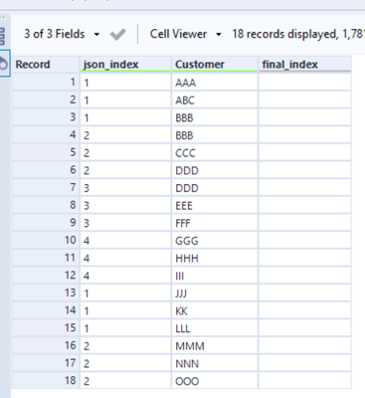Click json_index cell in record 4
This screenshot has width=365, height=398.
point(125,135)
